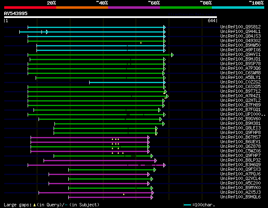Click the purple arrowhead ending UniRef100_B3H6Q9 alignment
Viewport: 268px width, 208px height.
coord(165,165)
